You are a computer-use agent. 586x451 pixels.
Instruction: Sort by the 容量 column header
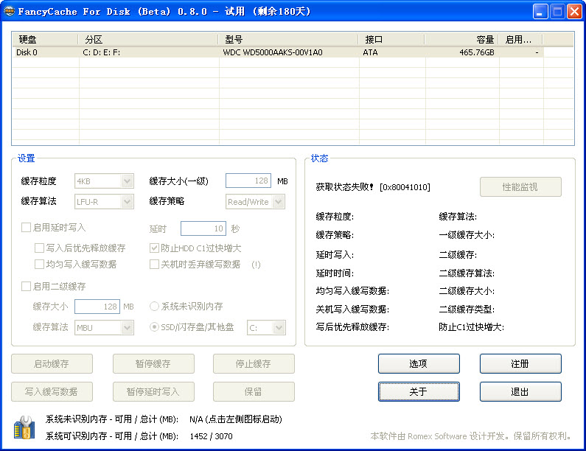click(x=461, y=39)
